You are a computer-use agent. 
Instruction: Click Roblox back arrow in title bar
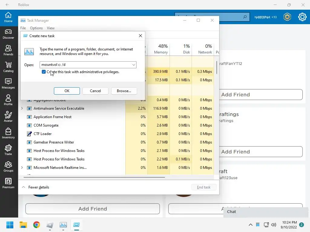(x=7, y=5)
